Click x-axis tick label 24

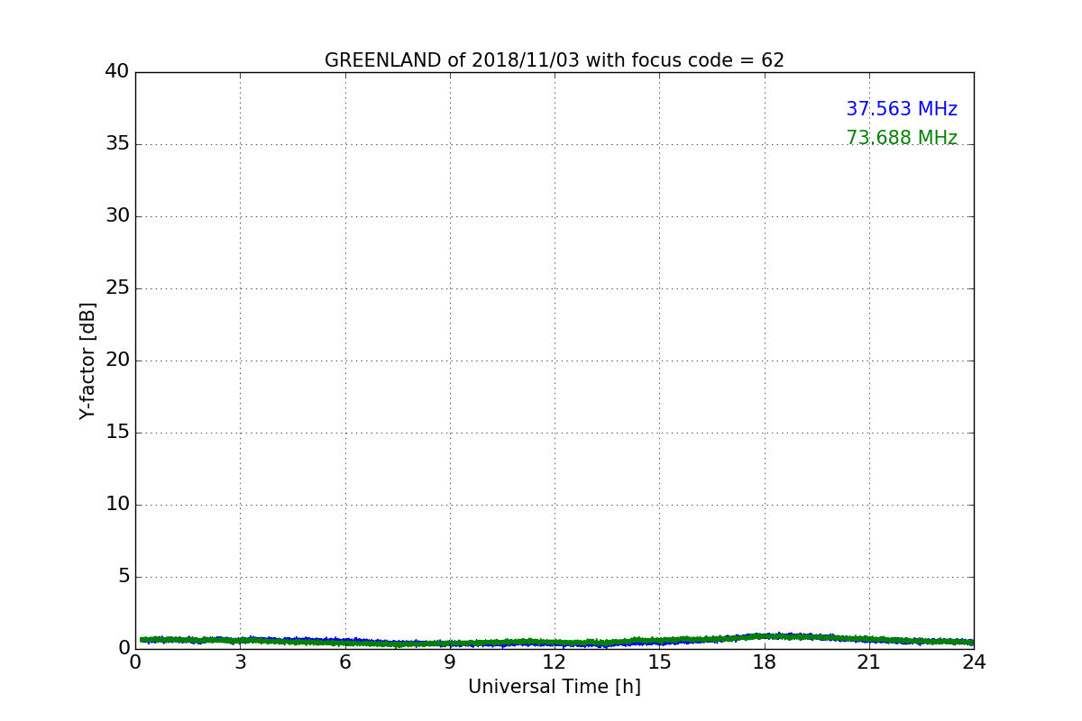(974, 662)
